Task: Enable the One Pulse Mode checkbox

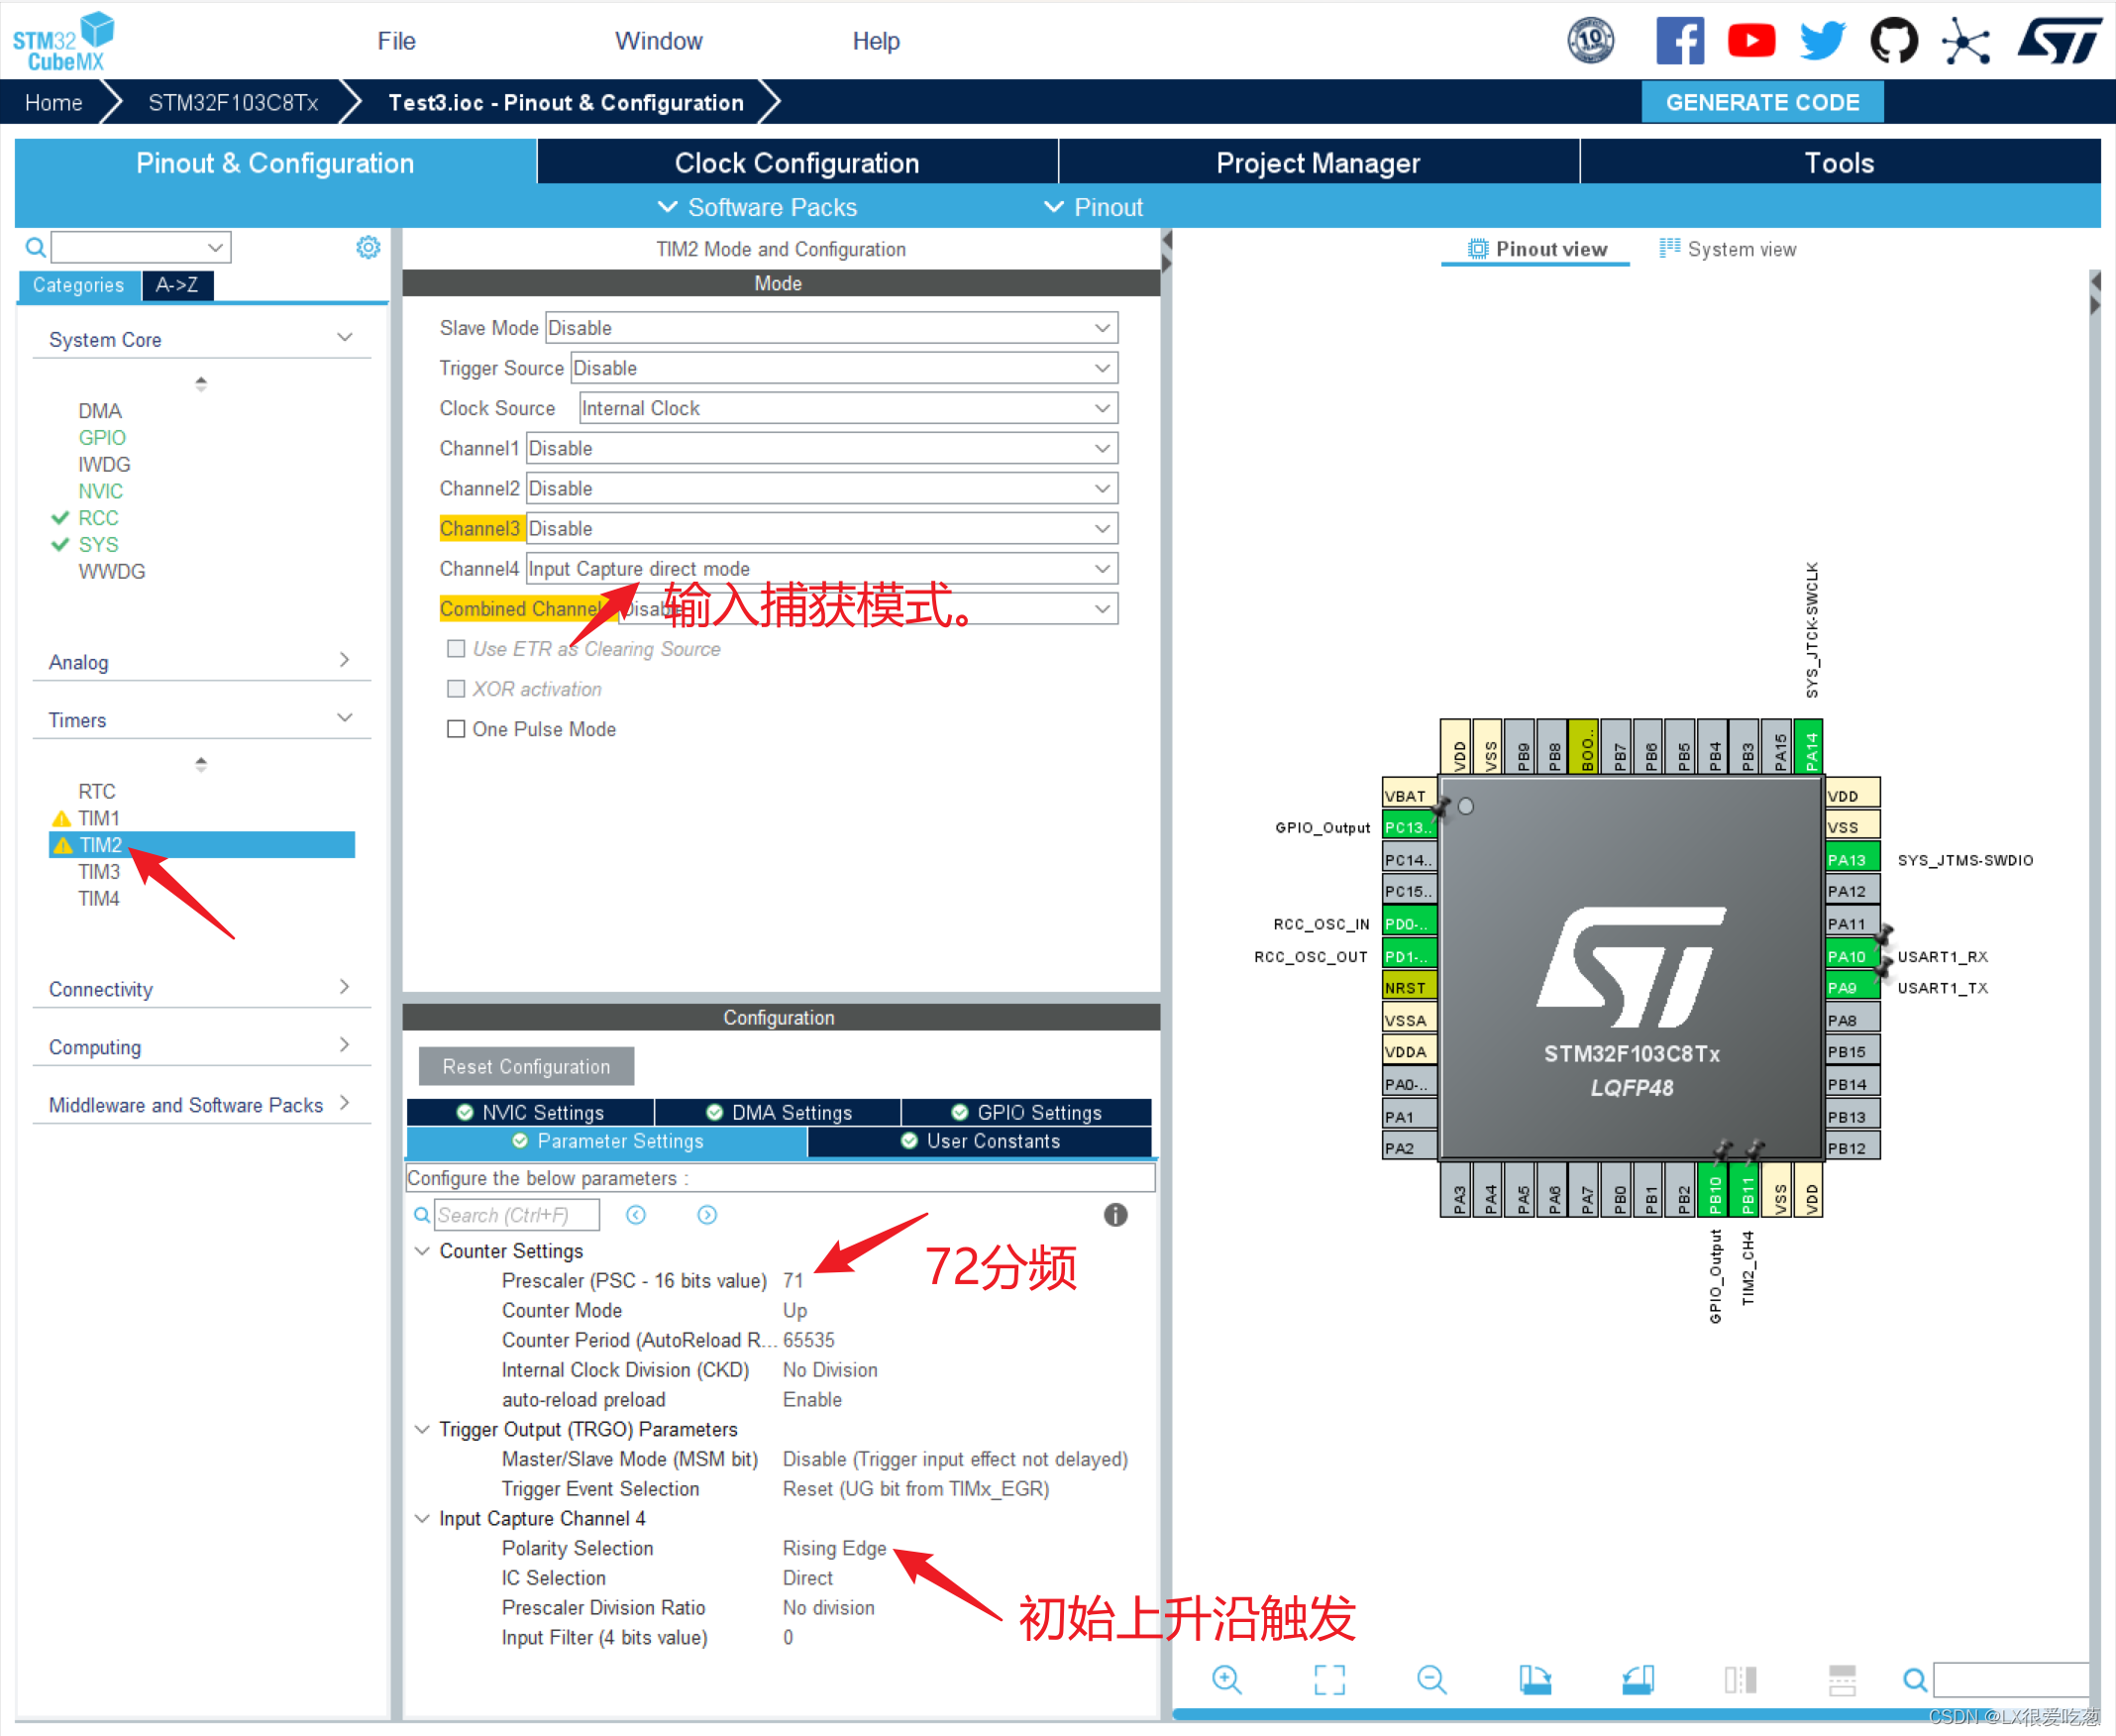Action: tap(456, 729)
